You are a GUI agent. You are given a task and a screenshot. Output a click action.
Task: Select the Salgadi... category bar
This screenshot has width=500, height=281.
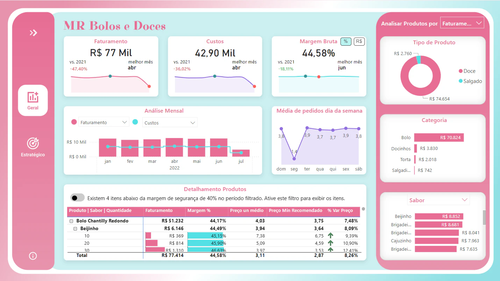click(415, 170)
